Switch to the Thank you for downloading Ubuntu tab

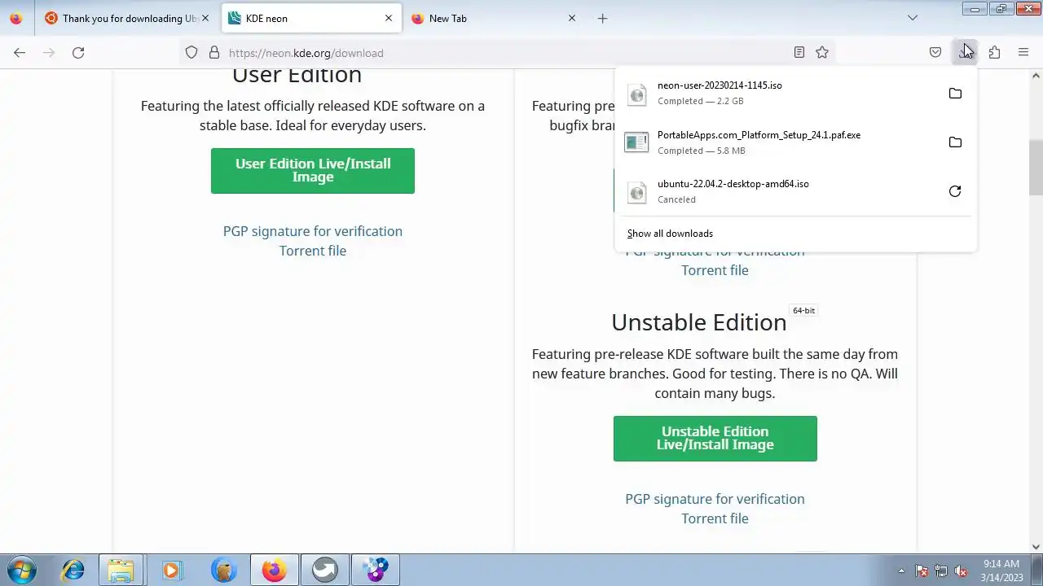[127, 18]
